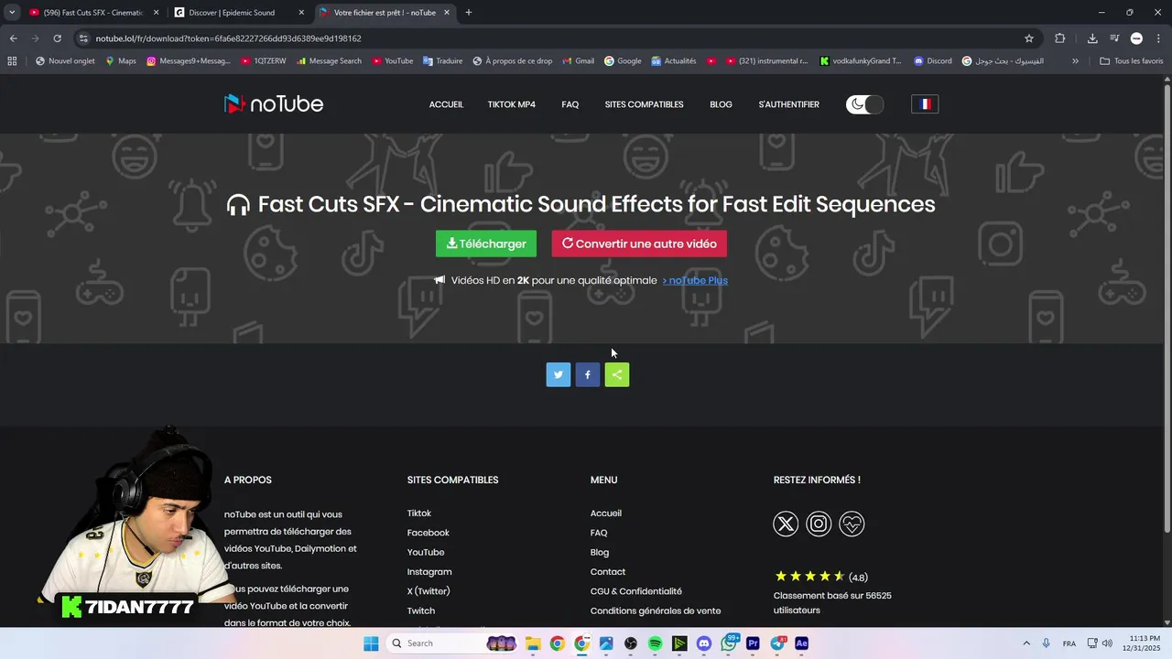Open the Contact footer link

pos(608,572)
